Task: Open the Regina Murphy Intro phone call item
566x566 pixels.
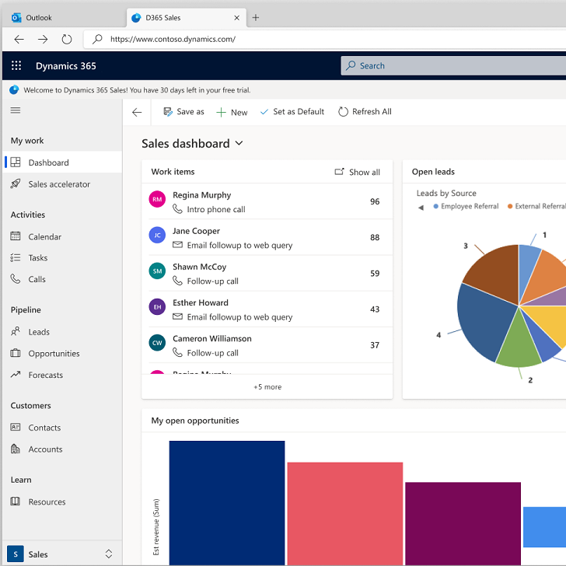Action: (x=267, y=201)
